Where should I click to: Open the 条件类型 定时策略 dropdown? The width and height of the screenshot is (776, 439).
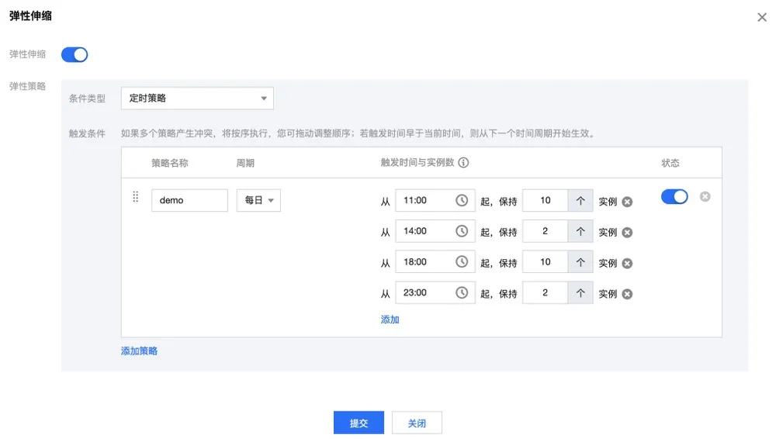(x=197, y=98)
